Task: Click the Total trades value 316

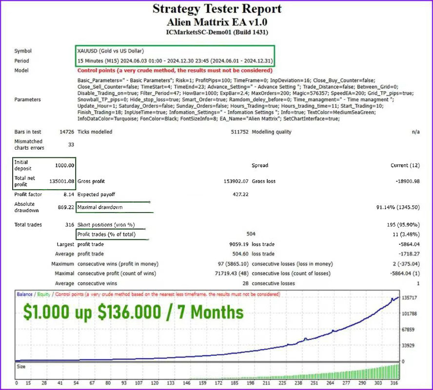Action: click(x=69, y=225)
